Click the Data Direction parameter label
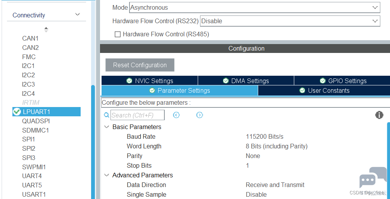The height and width of the screenshot is (199, 390). tap(146, 185)
